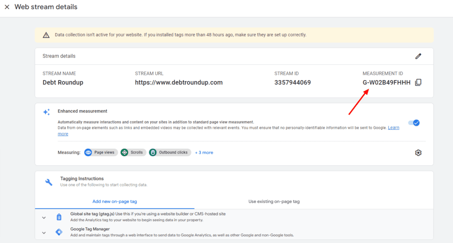The image size is (453, 243).
Task: Open enhanced measurement settings gear
Action: click(x=418, y=153)
